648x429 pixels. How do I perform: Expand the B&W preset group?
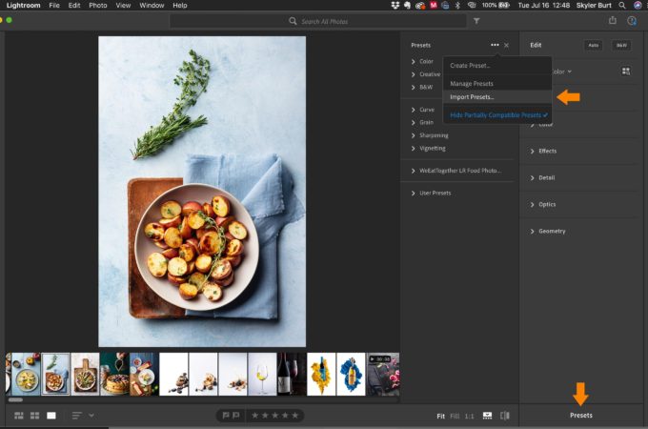[x=422, y=87]
